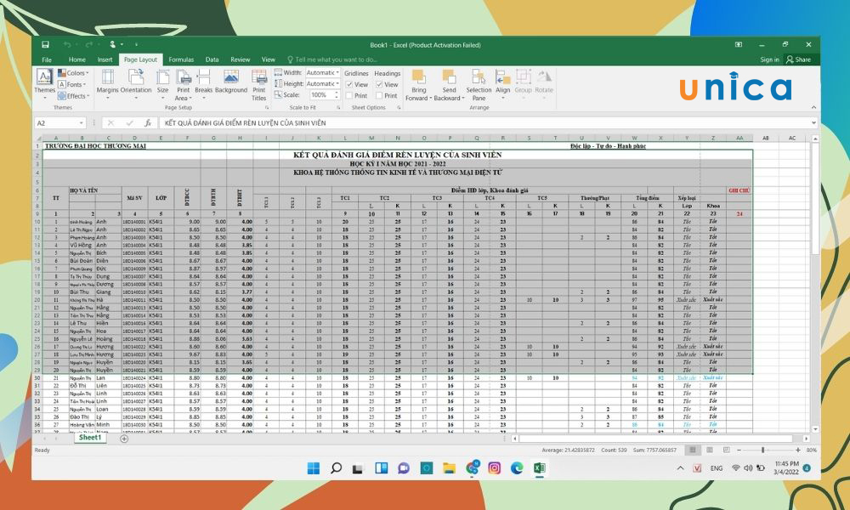Viewport: 850px width, 510px height.
Task: Open the Send Backward dropdown arrow
Action: click(x=463, y=98)
